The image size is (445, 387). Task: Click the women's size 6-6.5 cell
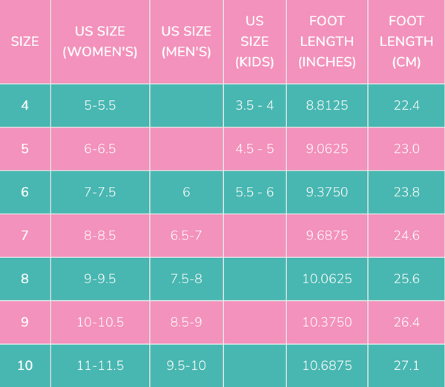100,148
